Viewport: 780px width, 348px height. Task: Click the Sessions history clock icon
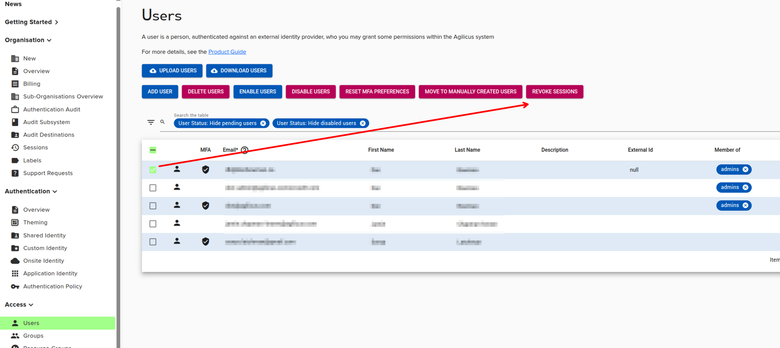click(x=15, y=148)
